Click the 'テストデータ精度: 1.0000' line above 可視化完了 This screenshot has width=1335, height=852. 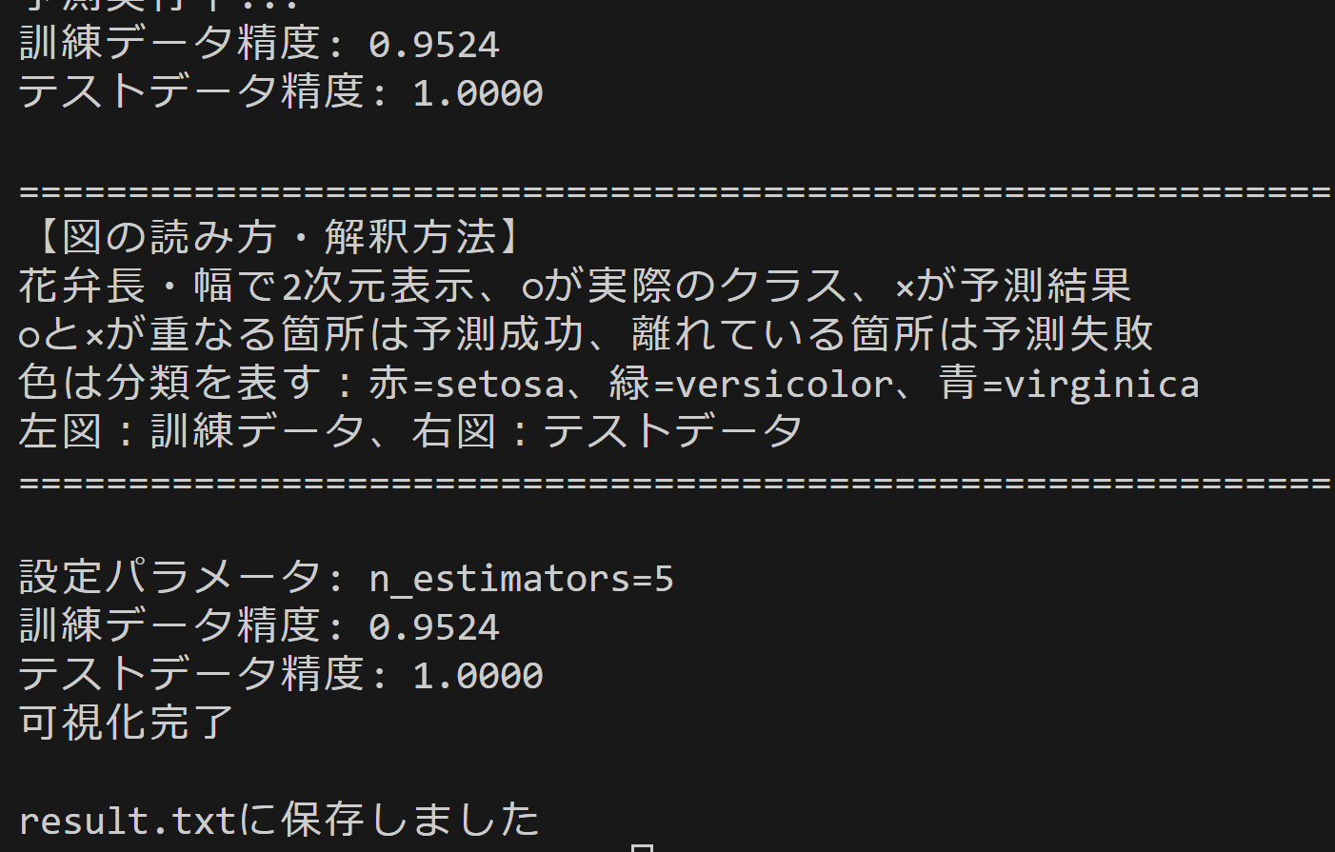(x=281, y=675)
